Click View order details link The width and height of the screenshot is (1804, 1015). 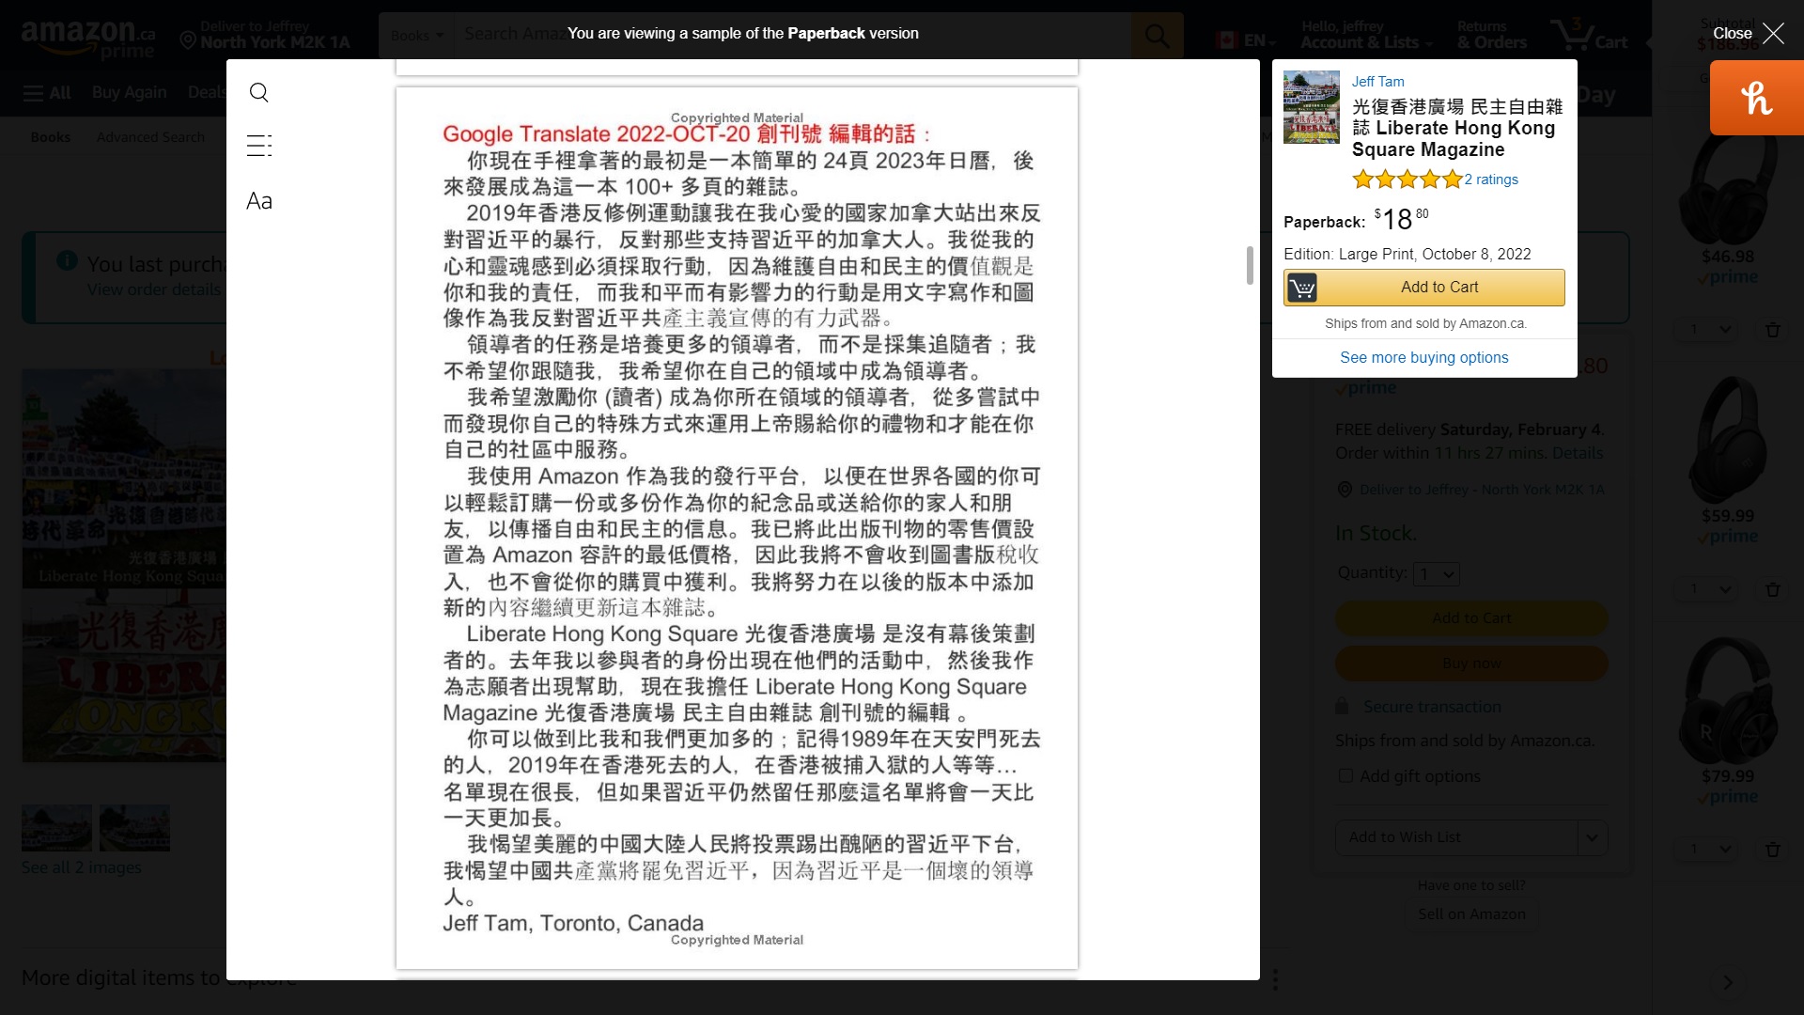(x=153, y=289)
